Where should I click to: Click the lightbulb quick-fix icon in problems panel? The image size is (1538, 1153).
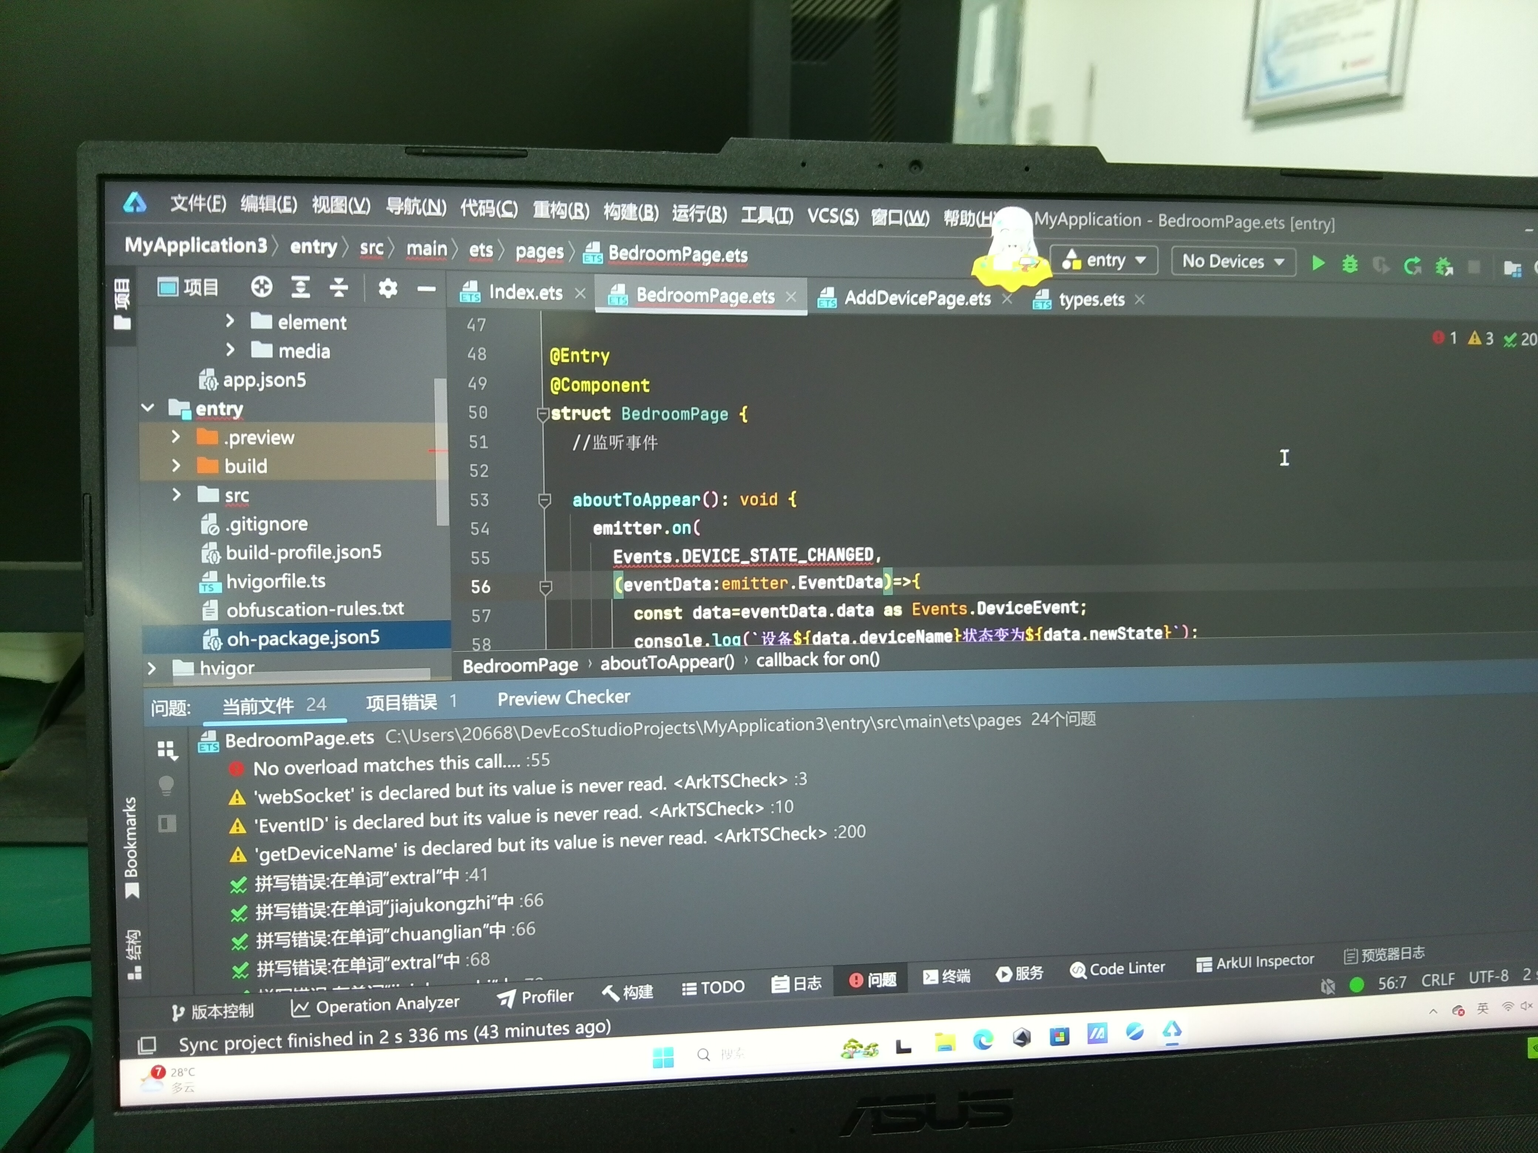coord(166,785)
